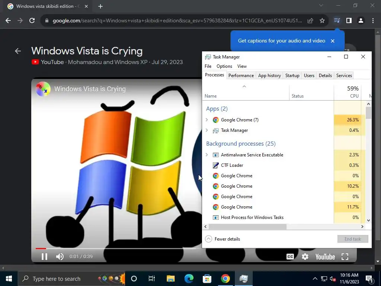Show hidden system tray icons

coord(315,279)
